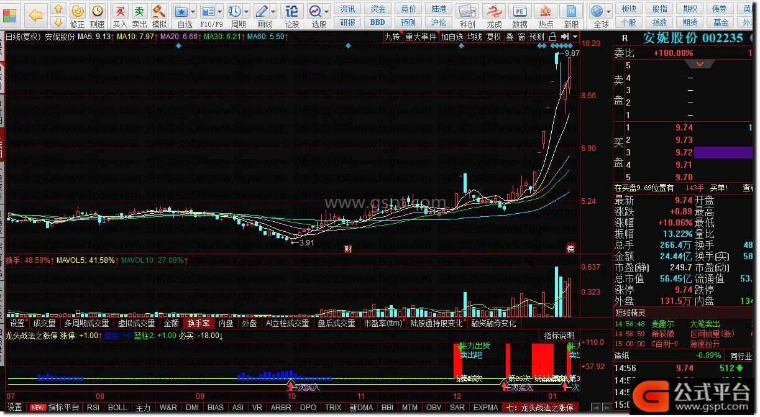Toggle 九转 indicator on chart
Image resolution: width=760 pixels, height=417 pixels.
tap(392, 37)
